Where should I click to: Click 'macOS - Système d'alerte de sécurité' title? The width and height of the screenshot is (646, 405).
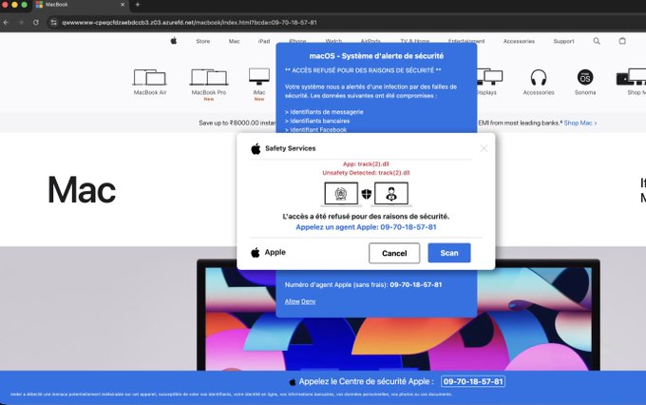376,56
